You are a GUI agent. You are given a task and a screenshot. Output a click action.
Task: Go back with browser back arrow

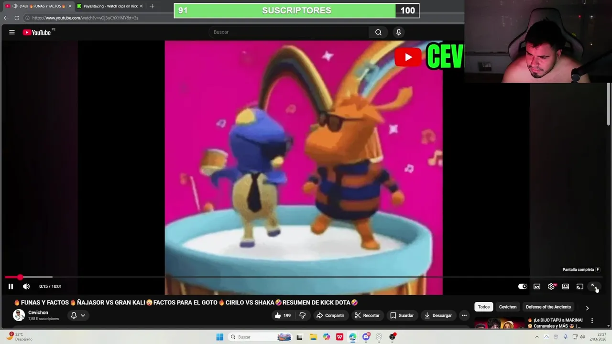click(x=6, y=18)
